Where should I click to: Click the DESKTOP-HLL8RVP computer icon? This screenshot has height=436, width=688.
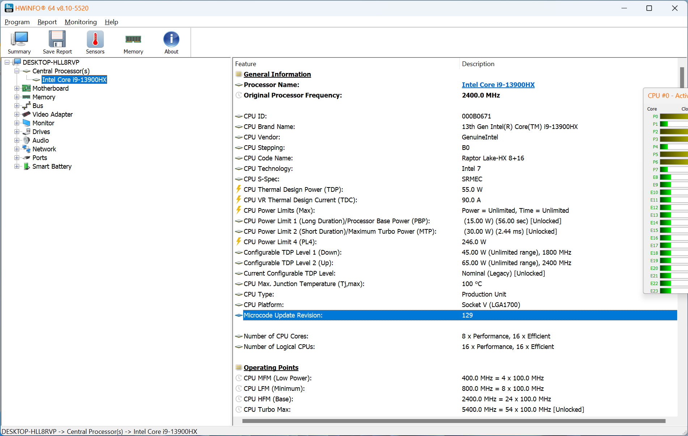17,62
